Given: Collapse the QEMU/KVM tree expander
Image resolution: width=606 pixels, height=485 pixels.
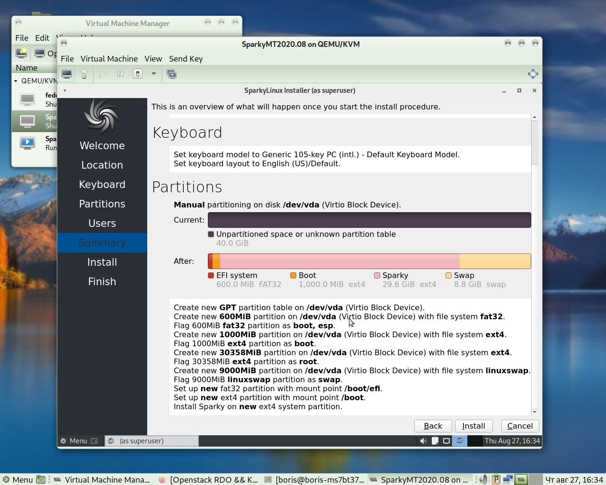Looking at the screenshot, I should coord(16,81).
